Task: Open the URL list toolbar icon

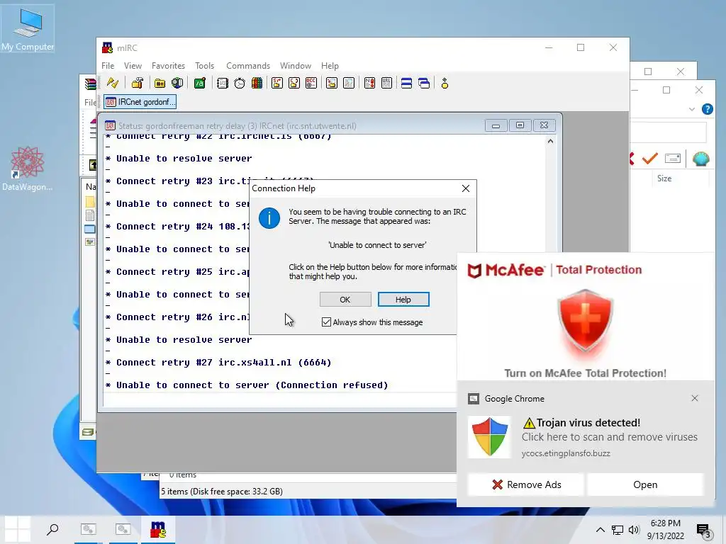Action: tap(386, 84)
